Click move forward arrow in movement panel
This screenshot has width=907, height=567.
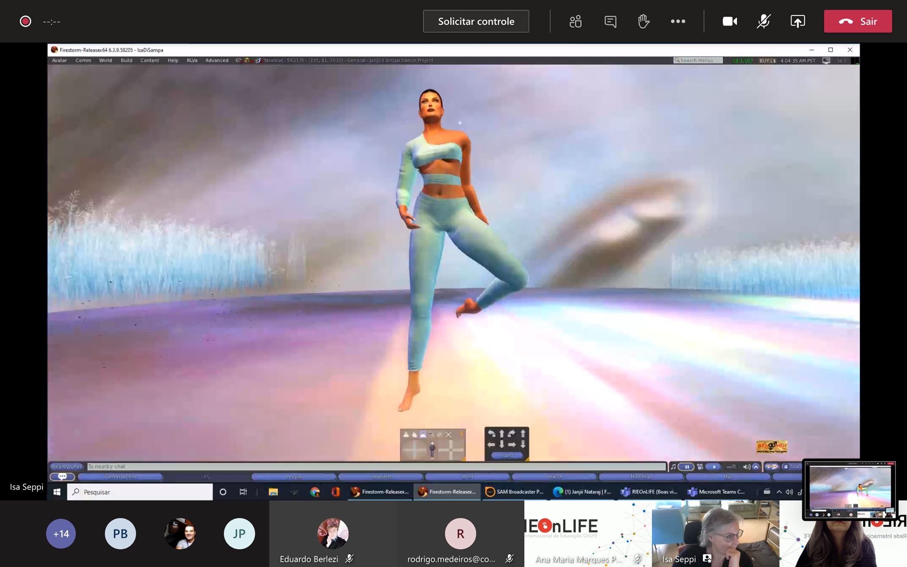tap(502, 434)
